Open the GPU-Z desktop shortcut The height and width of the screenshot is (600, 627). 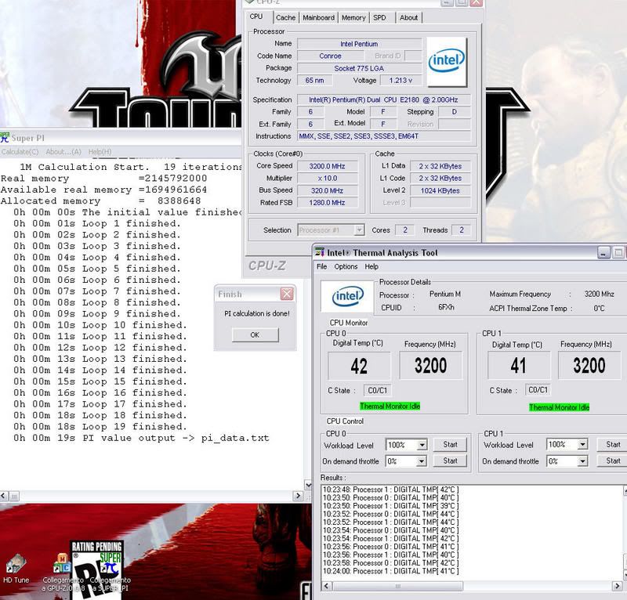click(x=62, y=564)
